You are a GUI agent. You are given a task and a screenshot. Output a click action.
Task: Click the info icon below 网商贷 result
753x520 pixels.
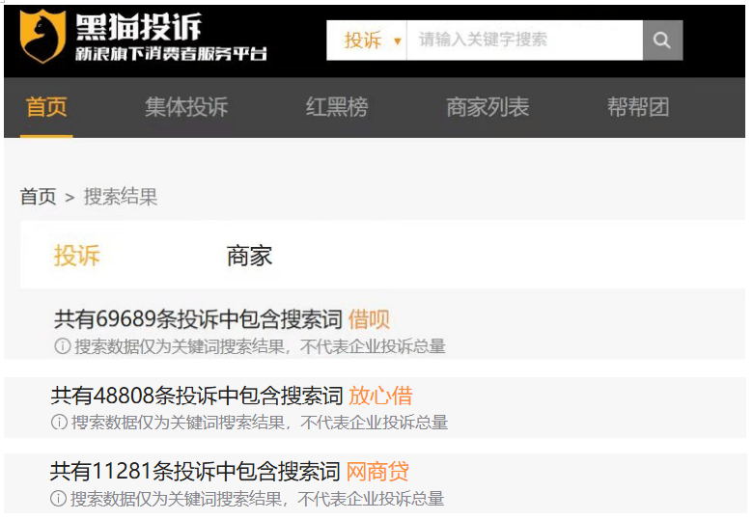59,499
